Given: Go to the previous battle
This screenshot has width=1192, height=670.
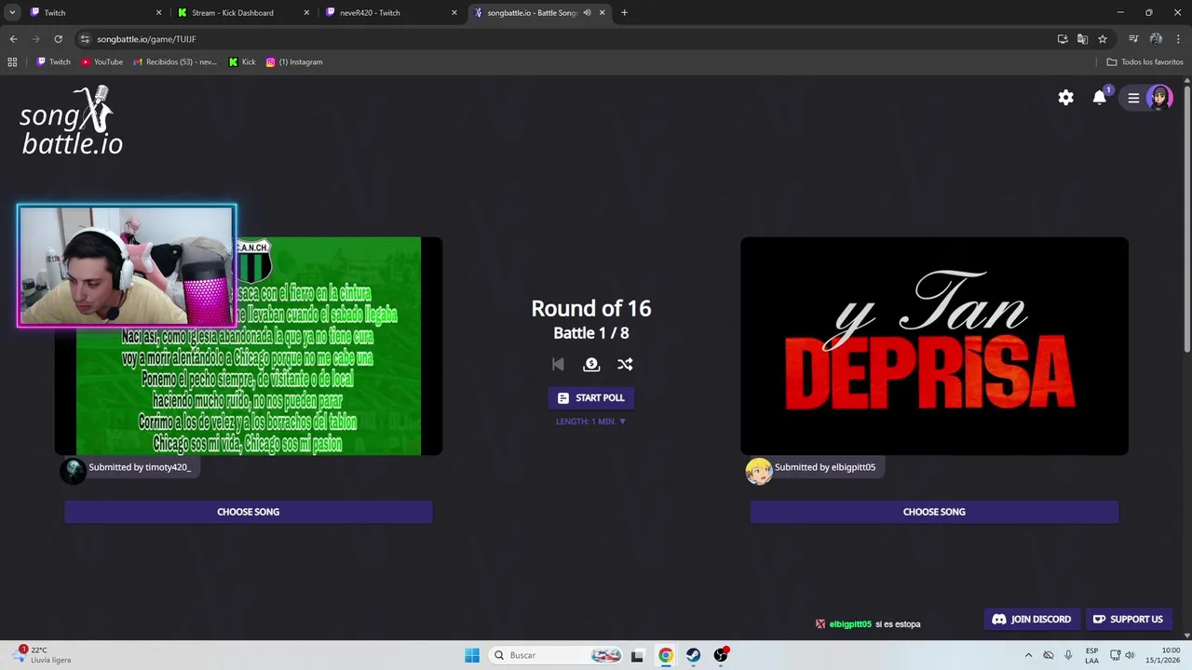Looking at the screenshot, I should pos(558,364).
